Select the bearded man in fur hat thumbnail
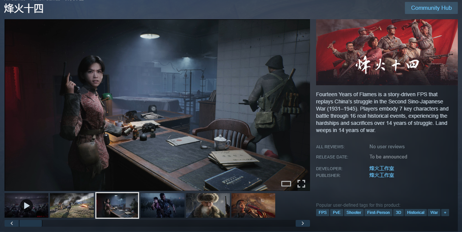The height and width of the screenshot is (232, 462). [x=208, y=206]
